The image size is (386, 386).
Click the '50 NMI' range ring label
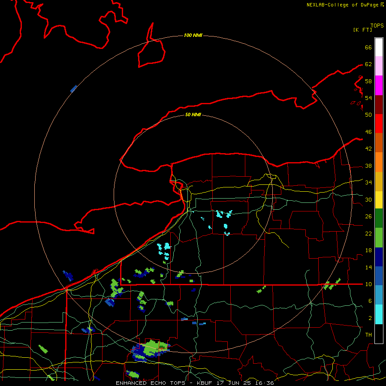(193, 115)
